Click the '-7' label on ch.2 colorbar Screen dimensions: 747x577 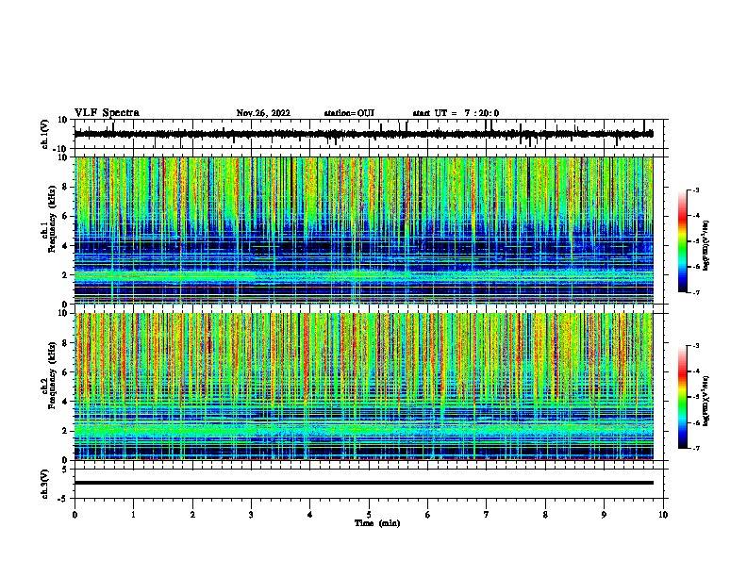click(x=695, y=449)
